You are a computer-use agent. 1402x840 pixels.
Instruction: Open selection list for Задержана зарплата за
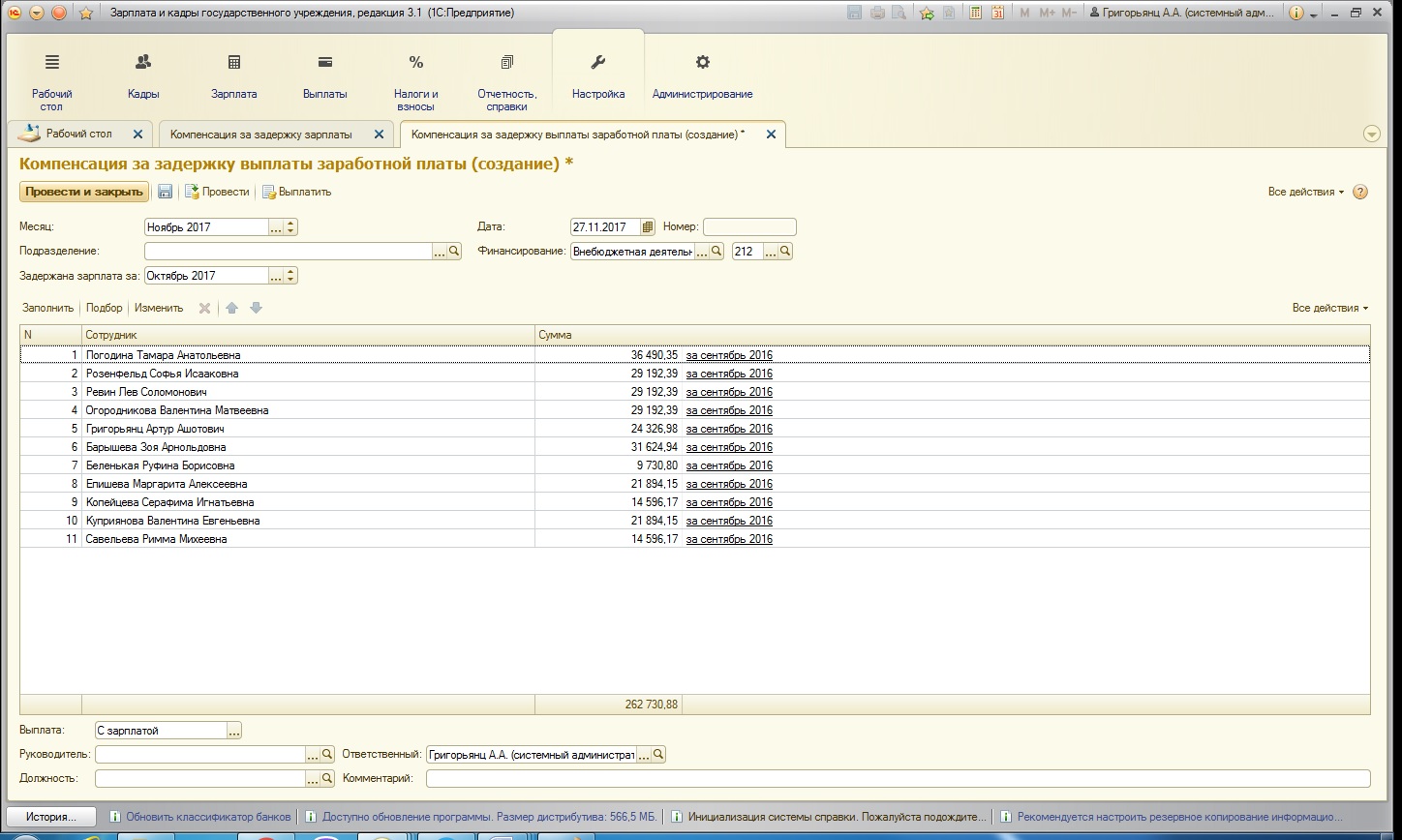point(276,276)
